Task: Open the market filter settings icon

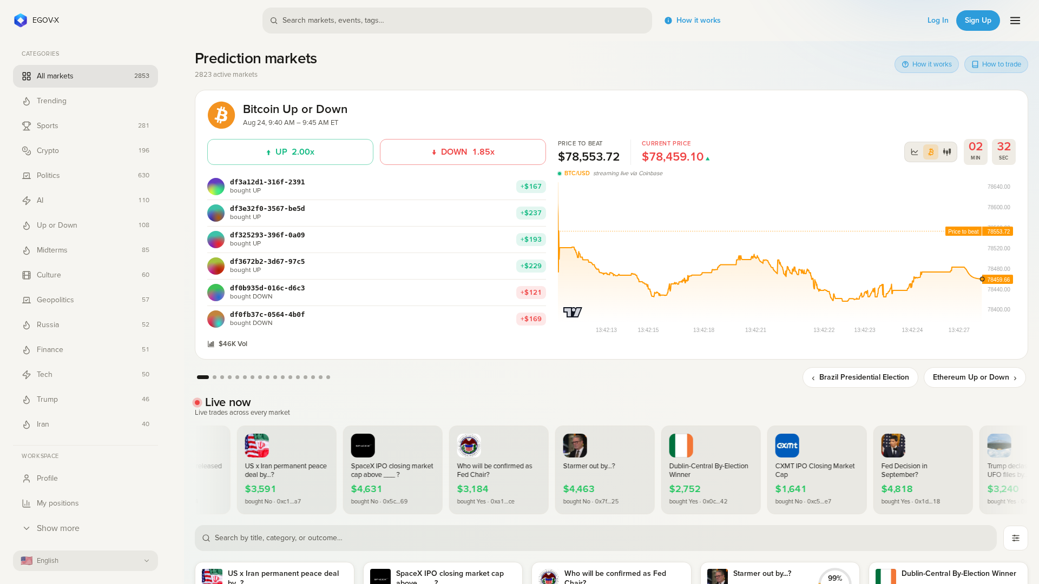Action: coord(1016,538)
